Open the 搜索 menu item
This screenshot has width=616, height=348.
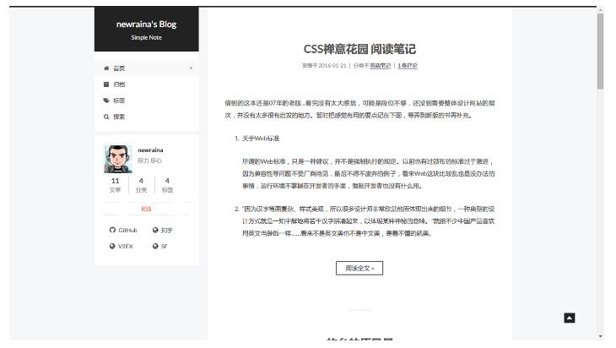(146, 117)
